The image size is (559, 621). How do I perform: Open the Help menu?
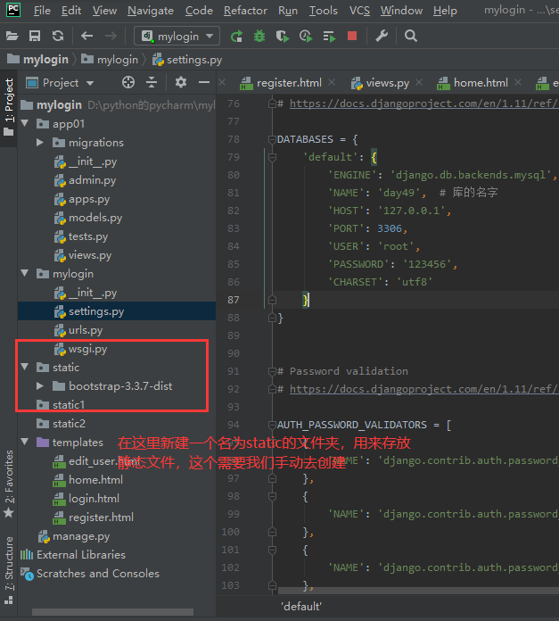(x=445, y=11)
